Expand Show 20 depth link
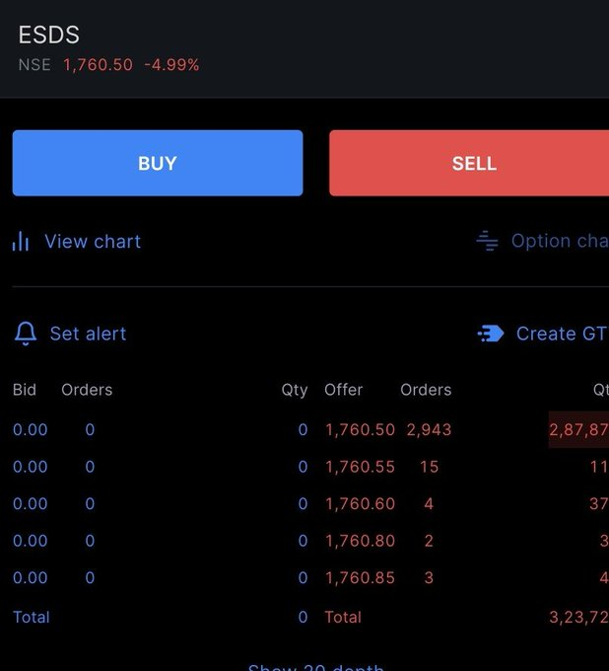This screenshot has height=671, width=609. click(315, 666)
